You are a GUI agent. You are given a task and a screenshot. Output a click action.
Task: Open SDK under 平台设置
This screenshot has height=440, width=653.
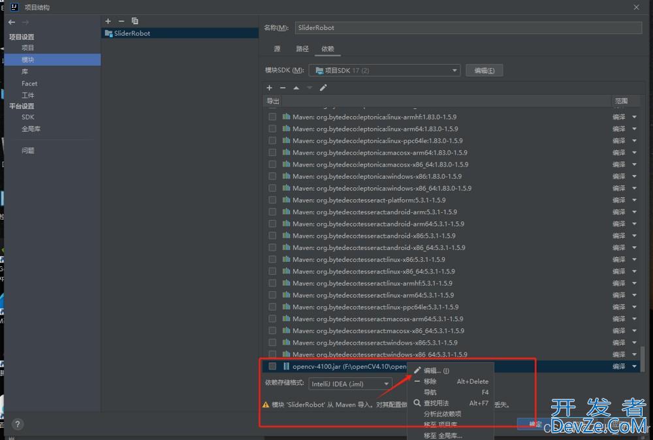(28, 117)
